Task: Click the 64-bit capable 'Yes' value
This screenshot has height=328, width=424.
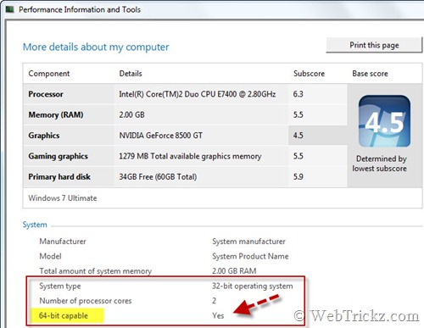Action: click(x=218, y=315)
